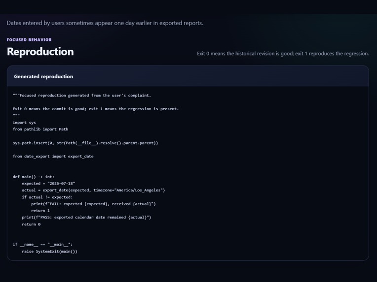The width and height of the screenshot is (377, 282).
Task: Click the 'sys.path.insert' code line
Action: click(85, 143)
